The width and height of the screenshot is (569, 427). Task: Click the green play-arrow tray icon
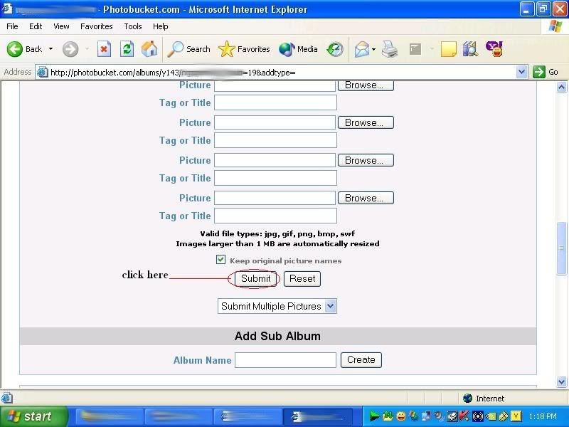click(375, 416)
